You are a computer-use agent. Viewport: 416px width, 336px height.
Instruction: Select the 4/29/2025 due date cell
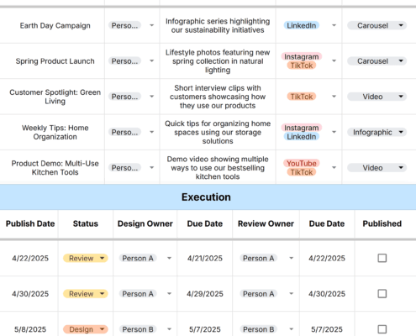tap(205, 294)
